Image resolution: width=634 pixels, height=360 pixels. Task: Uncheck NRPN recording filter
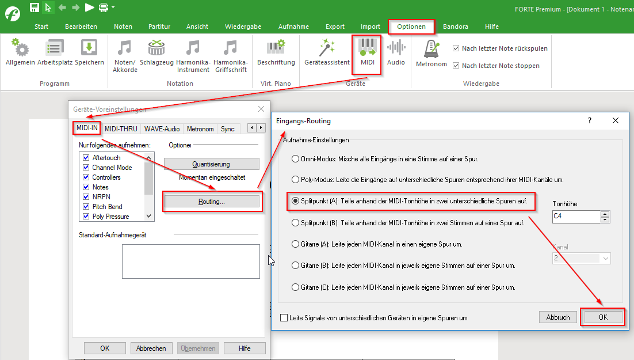click(x=86, y=196)
